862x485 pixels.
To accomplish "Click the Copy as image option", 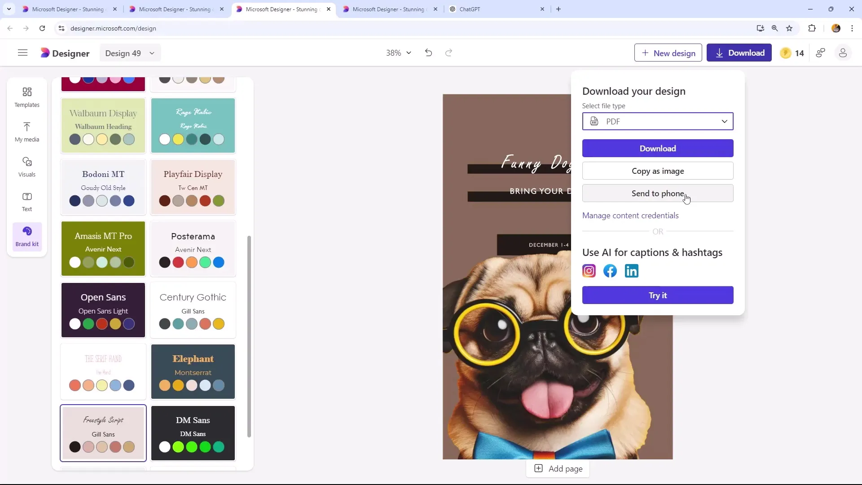I will pyautogui.click(x=658, y=171).
